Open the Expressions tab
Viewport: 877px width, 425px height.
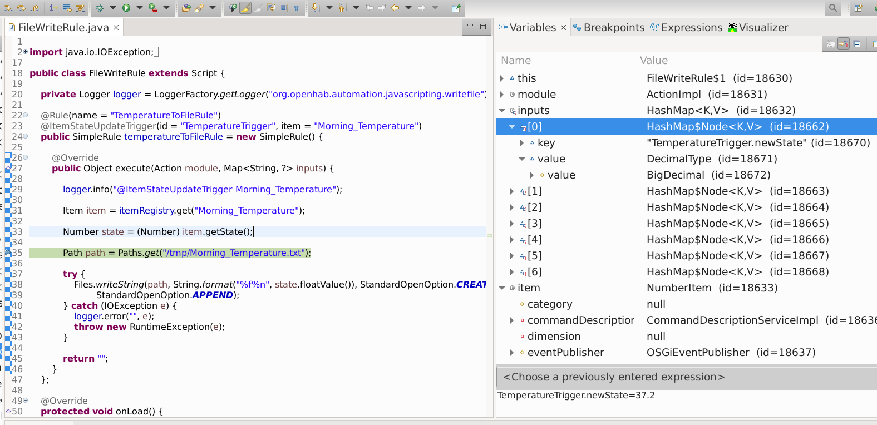[691, 28]
